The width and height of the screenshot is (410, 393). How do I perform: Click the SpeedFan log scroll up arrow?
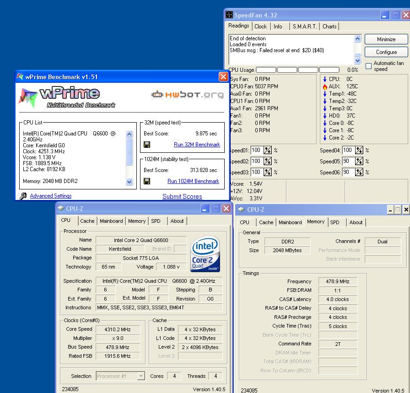(x=357, y=39)
